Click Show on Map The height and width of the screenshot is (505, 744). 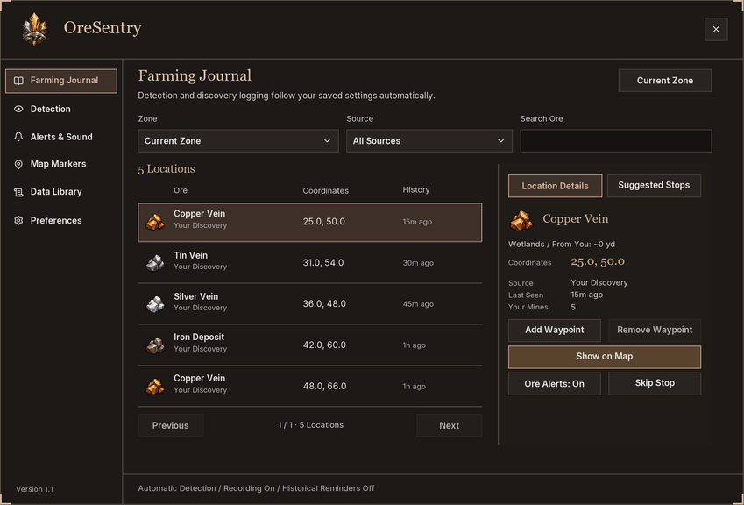605,357
